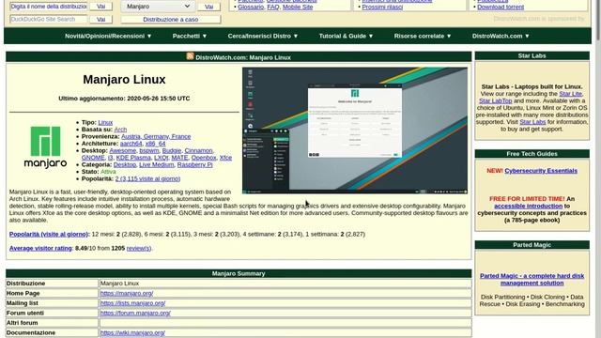Screen dimensions: 601x338
Task: Open the Openbox desktop link
Action: [204, 158]
